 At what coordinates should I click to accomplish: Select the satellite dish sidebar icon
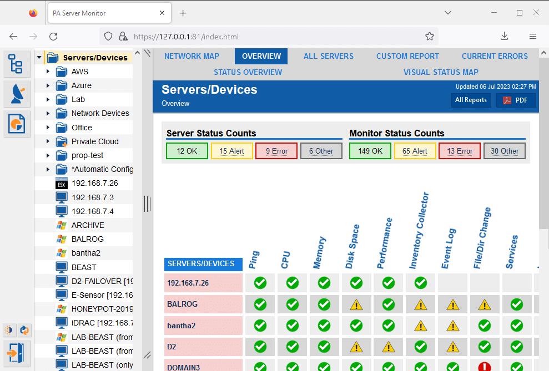[x=17, y=94]
